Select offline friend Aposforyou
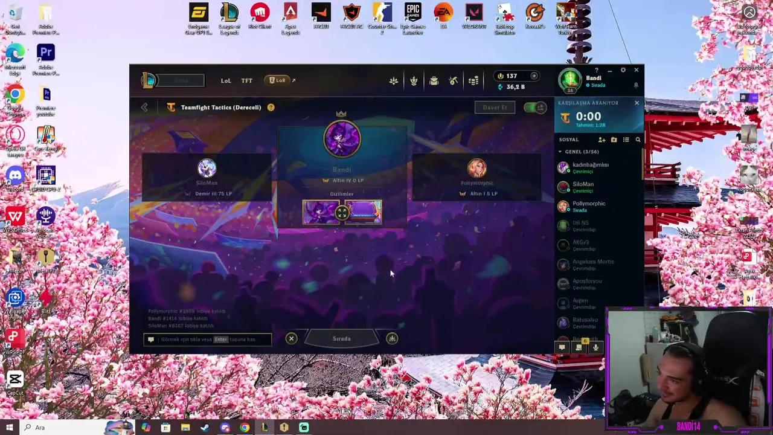The width and height of the screenshot is (773, 435). coord(599,283)
